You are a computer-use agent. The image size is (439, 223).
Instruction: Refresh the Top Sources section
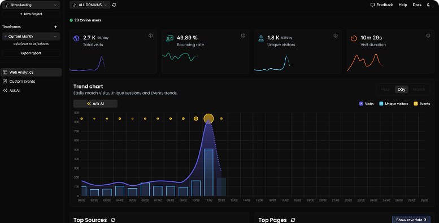pos(113,220)
